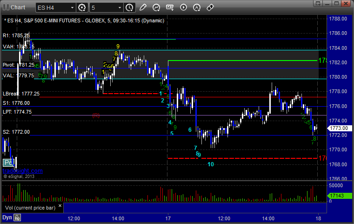Click the symbol linking arrows icon
This screenshot has width=354, height=224.
click(210, 7)
